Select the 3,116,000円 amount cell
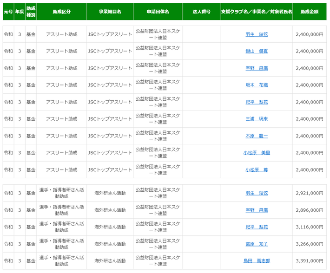Image resolution: width=330 pixels, height=273 pixels. point(310,227)
